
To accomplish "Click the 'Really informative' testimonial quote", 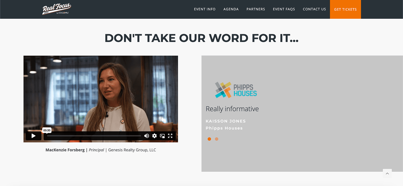I will pyautogui.click(x=232, y=109).
